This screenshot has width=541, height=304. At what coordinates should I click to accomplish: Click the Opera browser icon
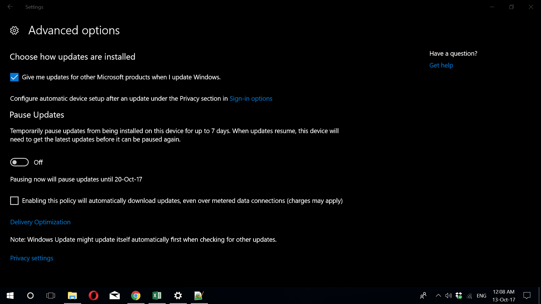pyautogui.click(x=94, y=296)
